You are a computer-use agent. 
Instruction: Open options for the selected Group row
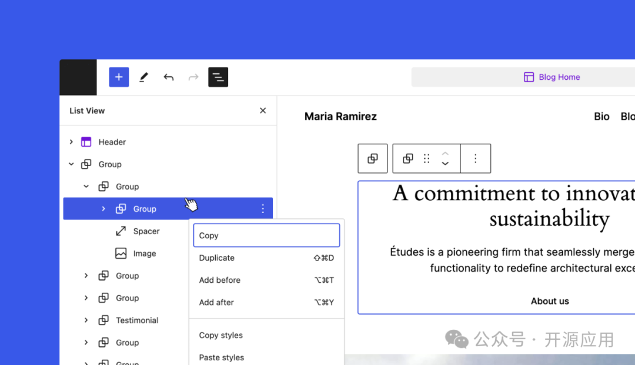pyautogui.click(x=263, y=209)
